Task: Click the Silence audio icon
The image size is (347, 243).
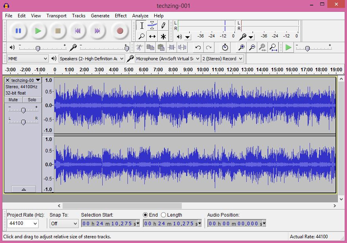Action: click(x=182, y=47)
